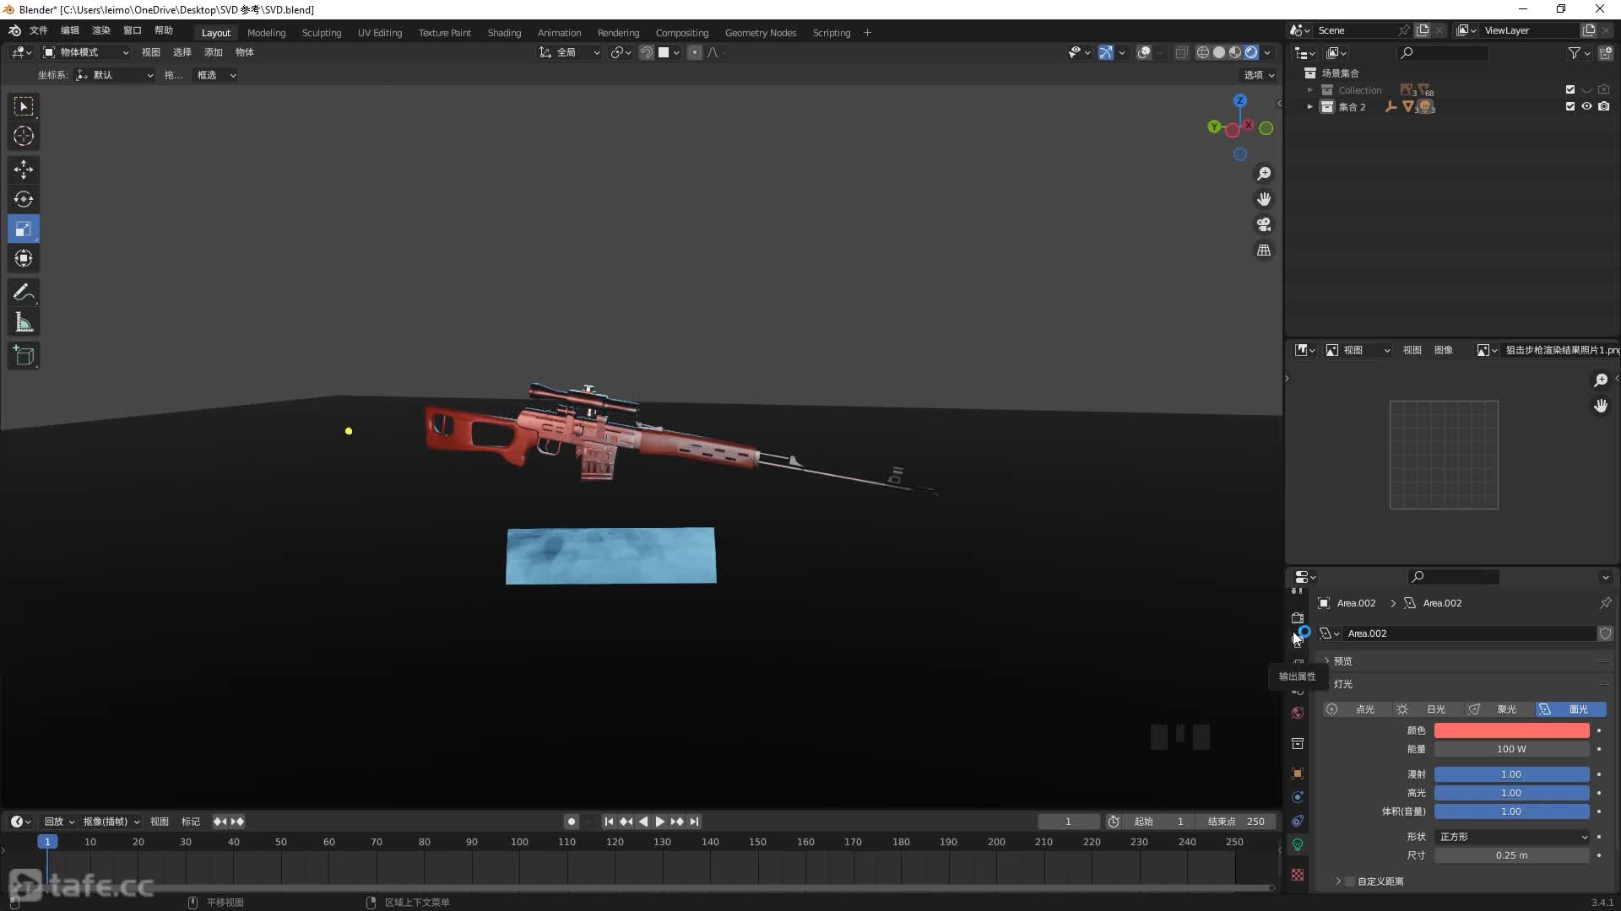This screenshot has width=1621, height=911.
Task: Open the Texture properties checker tab
Action: point(1298,875)
